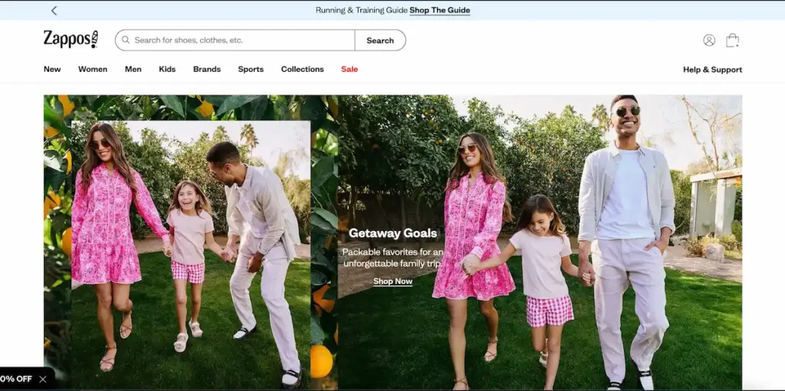Open the shopping bag cart icon

click(732, 41)
